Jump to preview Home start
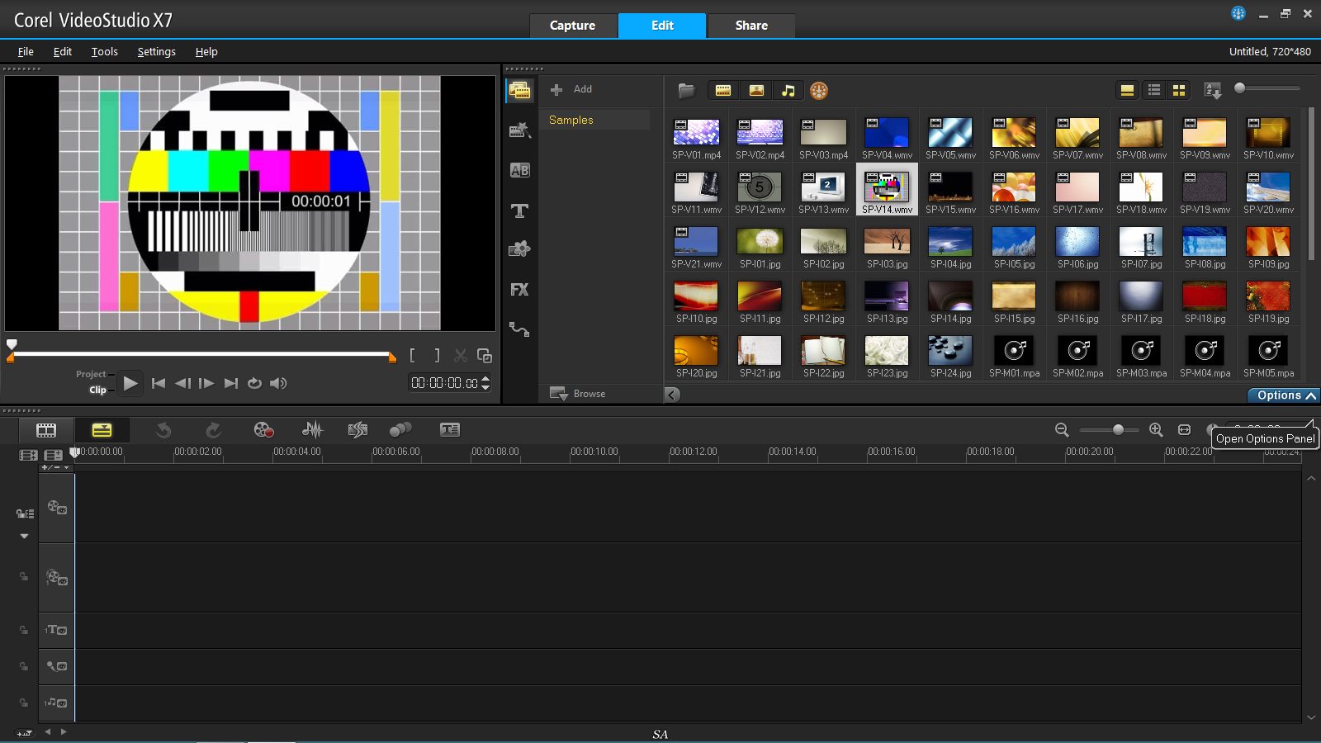This screenshot has width=1321, height=743. [159, 383]
